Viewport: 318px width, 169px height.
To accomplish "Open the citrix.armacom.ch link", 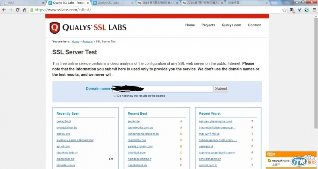I will (210, 159).
